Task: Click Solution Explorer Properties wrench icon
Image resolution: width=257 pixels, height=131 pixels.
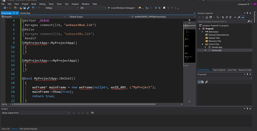Action: click(x=239, y=17)
